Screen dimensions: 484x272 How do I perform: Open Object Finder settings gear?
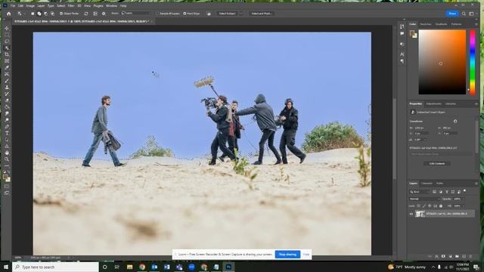(x=104, y=14)
